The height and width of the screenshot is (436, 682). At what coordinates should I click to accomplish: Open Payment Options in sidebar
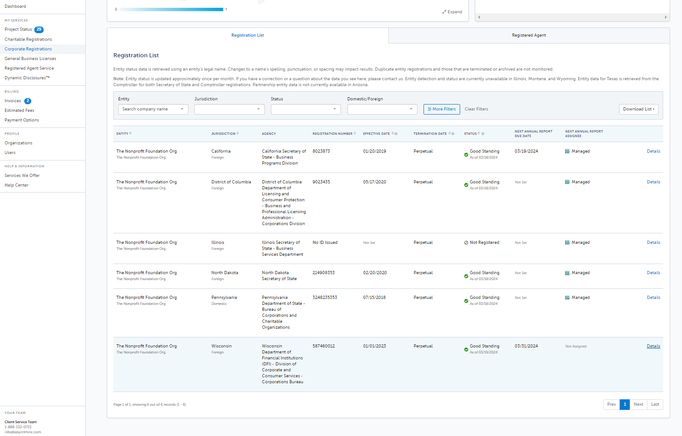pyautogui.click(x=22, y=120)
